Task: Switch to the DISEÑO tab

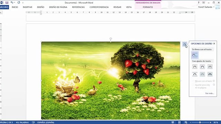Action: (41, 7)
